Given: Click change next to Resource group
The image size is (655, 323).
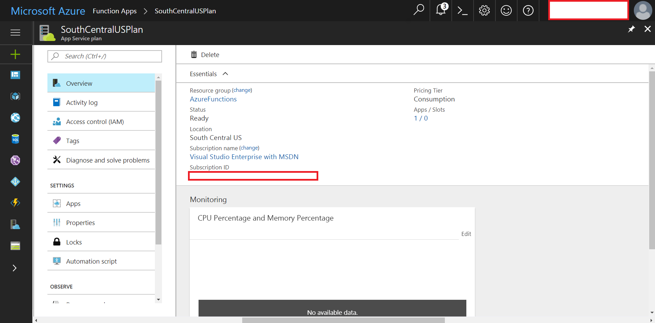Looking at the screenshot, I should pos(242,90).
